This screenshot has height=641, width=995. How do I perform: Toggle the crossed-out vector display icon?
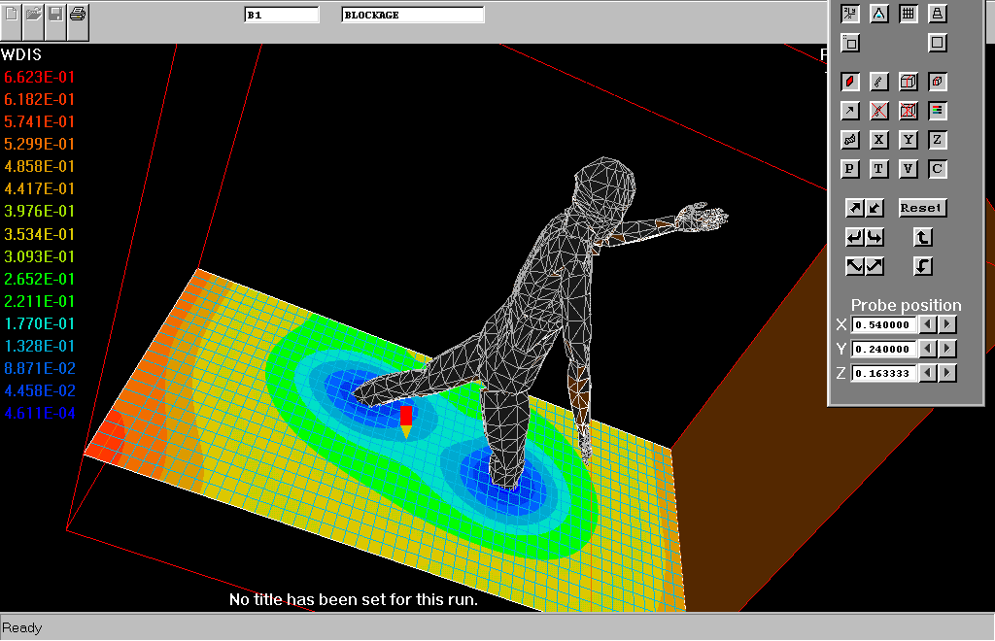coord(878,111)
